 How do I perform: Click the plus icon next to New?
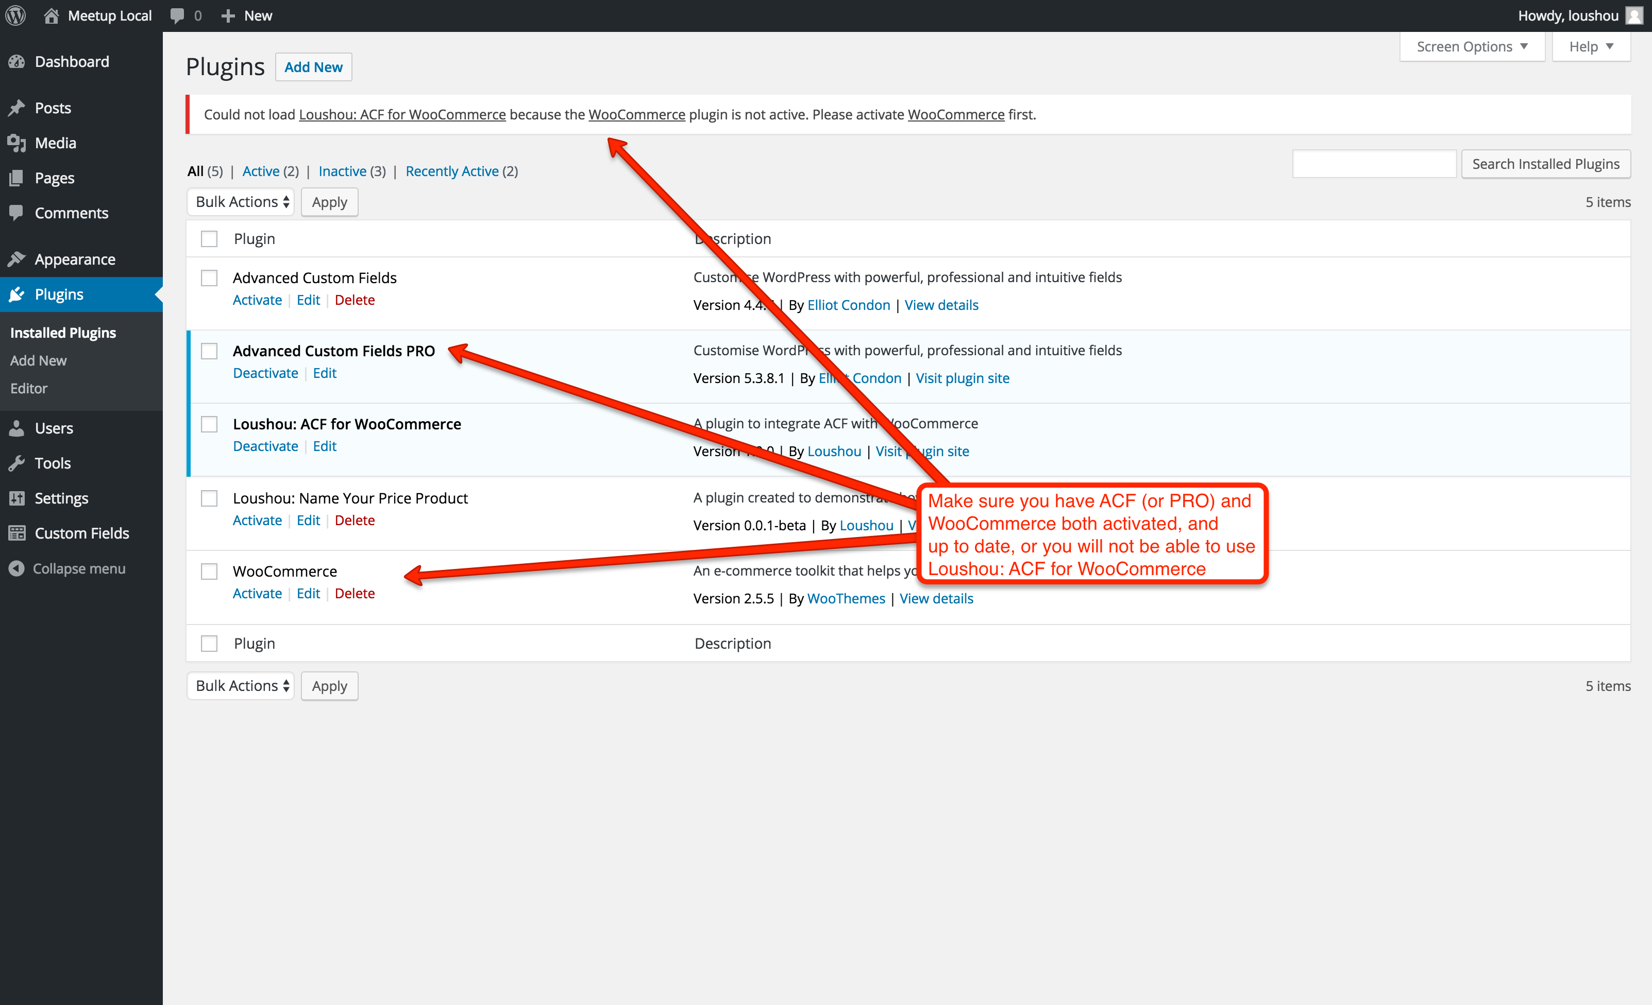point(228,16)
